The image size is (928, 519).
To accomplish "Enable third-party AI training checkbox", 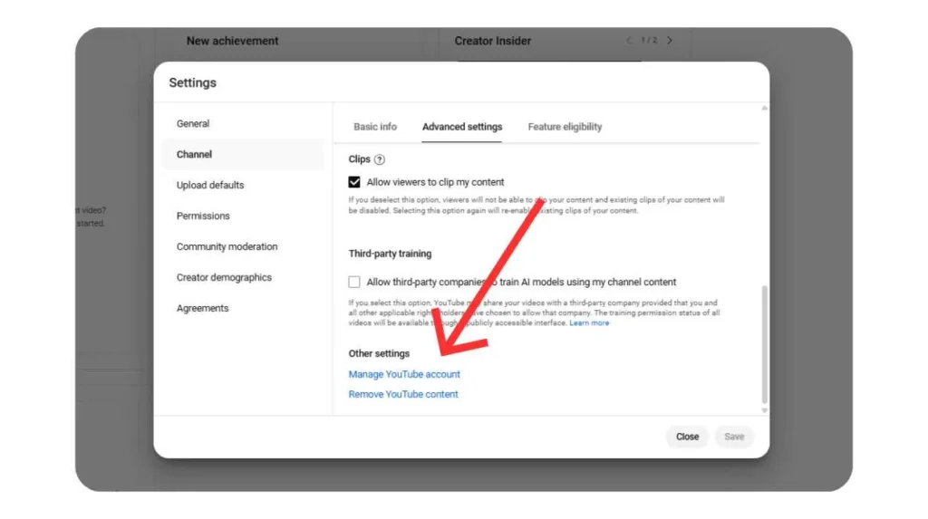I will point(354,282).
